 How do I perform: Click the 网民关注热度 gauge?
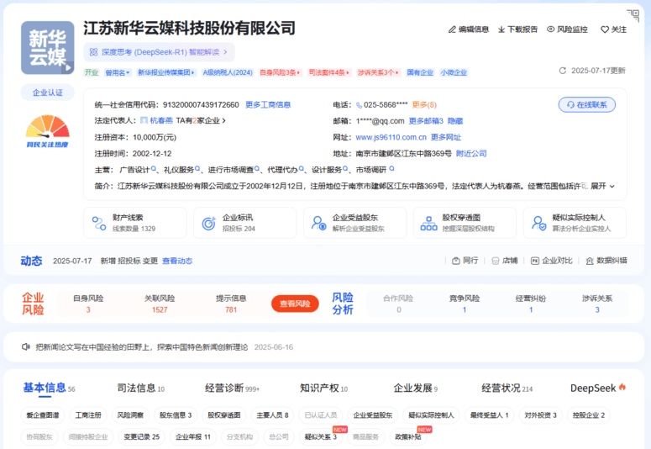[x=48, y=131]
